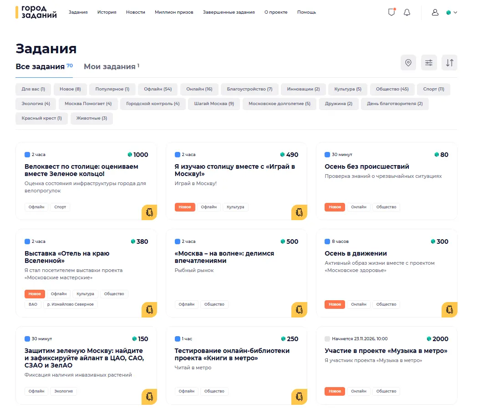The width and height of the screenshot is (483, 413).
Task: Filter by Экология (4) category
Action: tap(36, 104)
